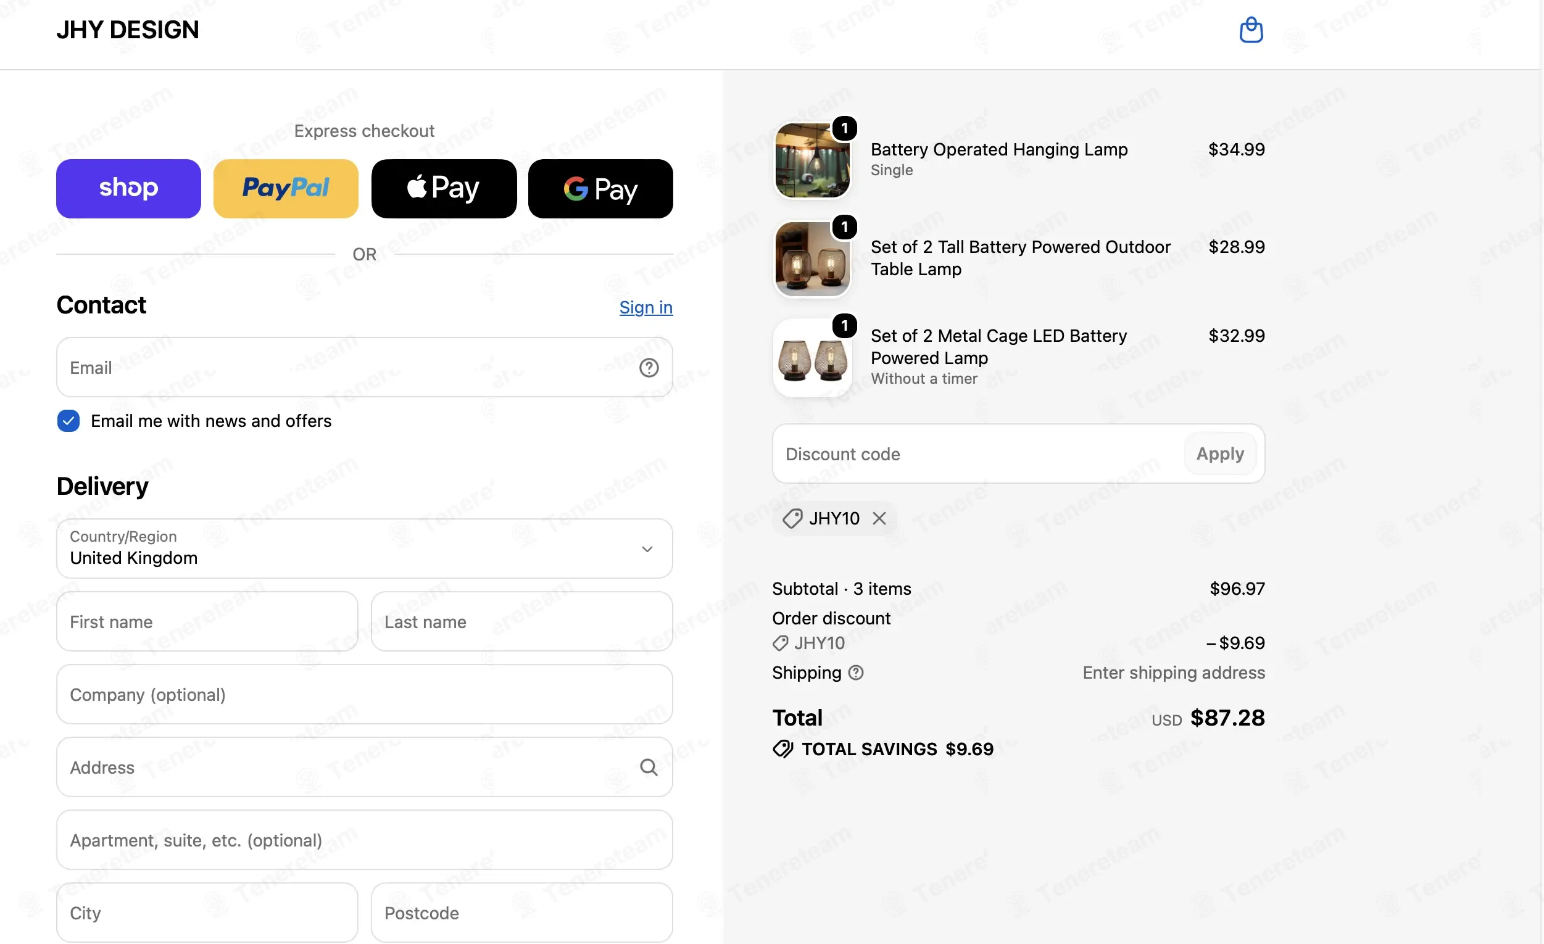Uncheck Email me with news and offers

(68, 421)
